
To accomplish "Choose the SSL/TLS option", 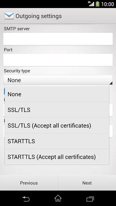I will coord(57,110).
